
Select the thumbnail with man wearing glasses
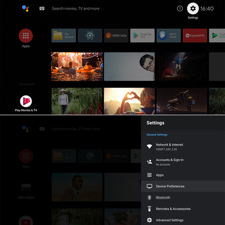pyautogui.click(x=129, y=66)
